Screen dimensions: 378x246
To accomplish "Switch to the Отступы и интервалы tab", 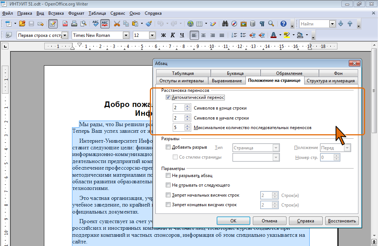I will (x=181, y=81).
